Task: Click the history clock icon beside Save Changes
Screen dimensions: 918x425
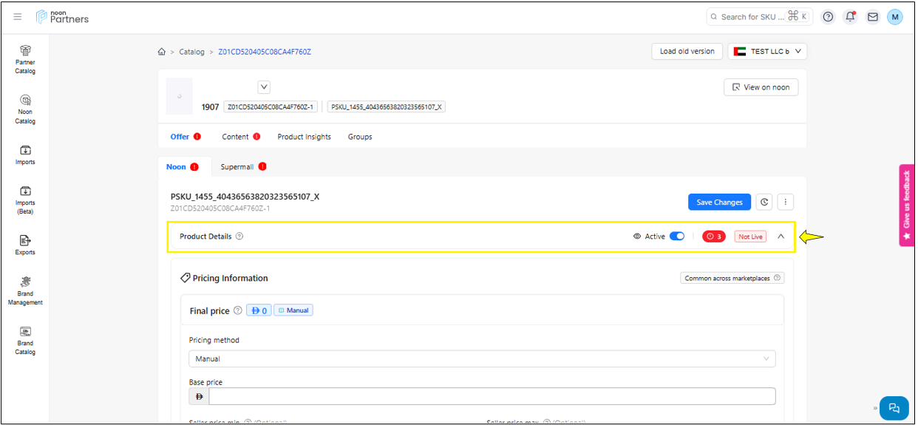Action: point(764,202)
